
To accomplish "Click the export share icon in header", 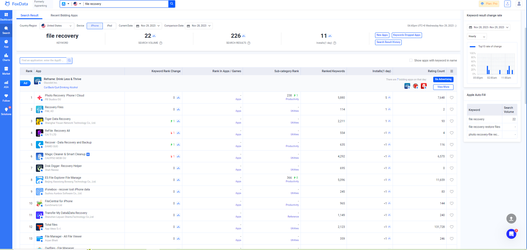I will (508, 4).
